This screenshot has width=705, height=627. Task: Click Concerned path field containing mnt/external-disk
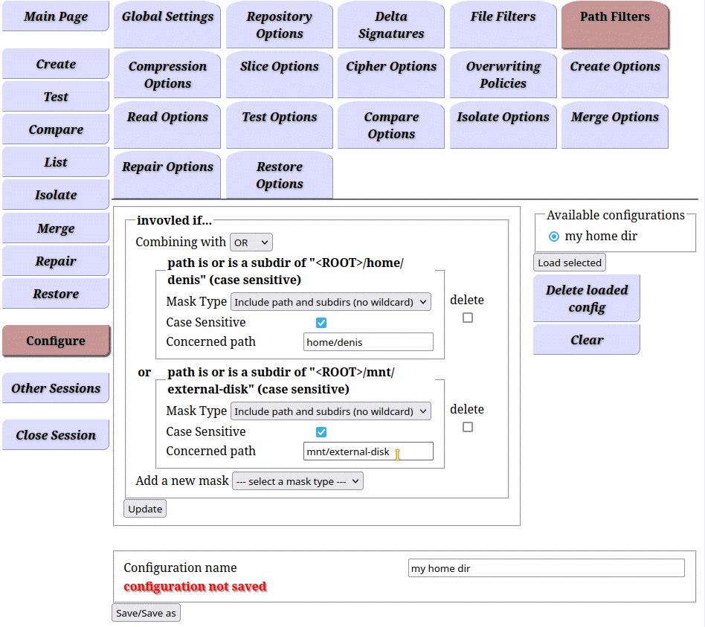click(x=368, y=451)
